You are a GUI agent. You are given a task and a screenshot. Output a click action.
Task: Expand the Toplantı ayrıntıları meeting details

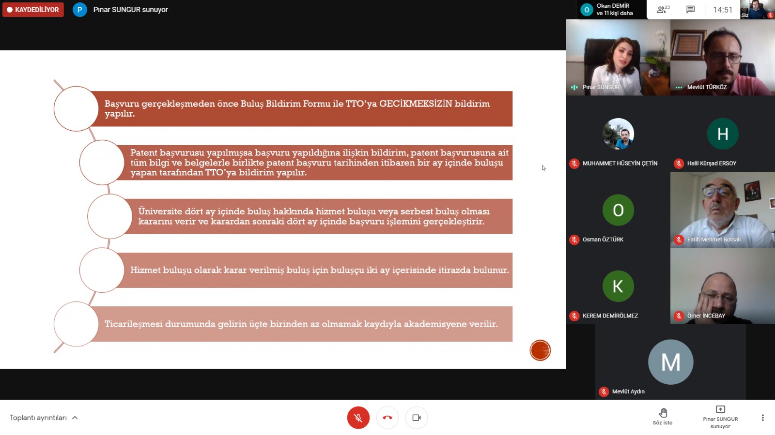pyautogui.click(x=44, y=418)
